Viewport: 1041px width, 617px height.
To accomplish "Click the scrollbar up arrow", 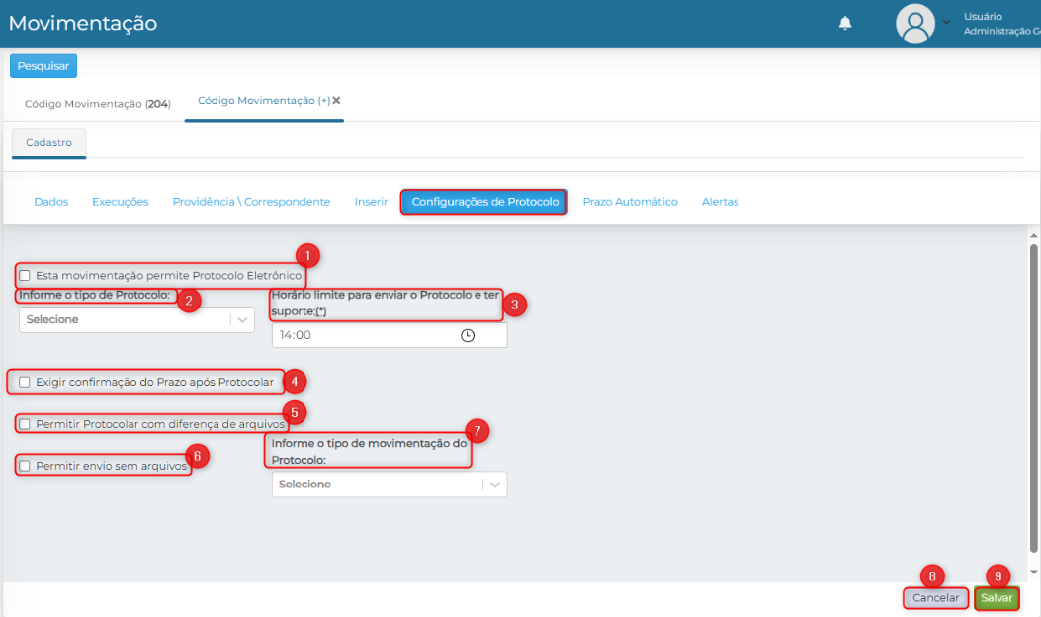I will [1034, 235].
